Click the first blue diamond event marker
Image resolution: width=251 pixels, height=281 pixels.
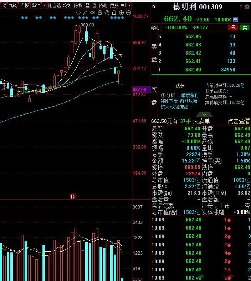click(x=22, y=18)
